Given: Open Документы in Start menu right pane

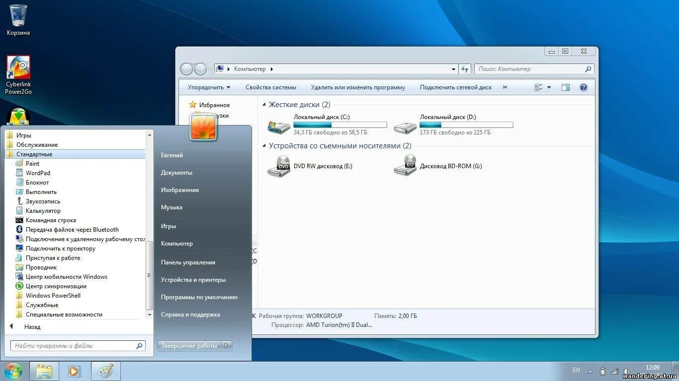Looking at the screenshot, I should tap(176, 172).
